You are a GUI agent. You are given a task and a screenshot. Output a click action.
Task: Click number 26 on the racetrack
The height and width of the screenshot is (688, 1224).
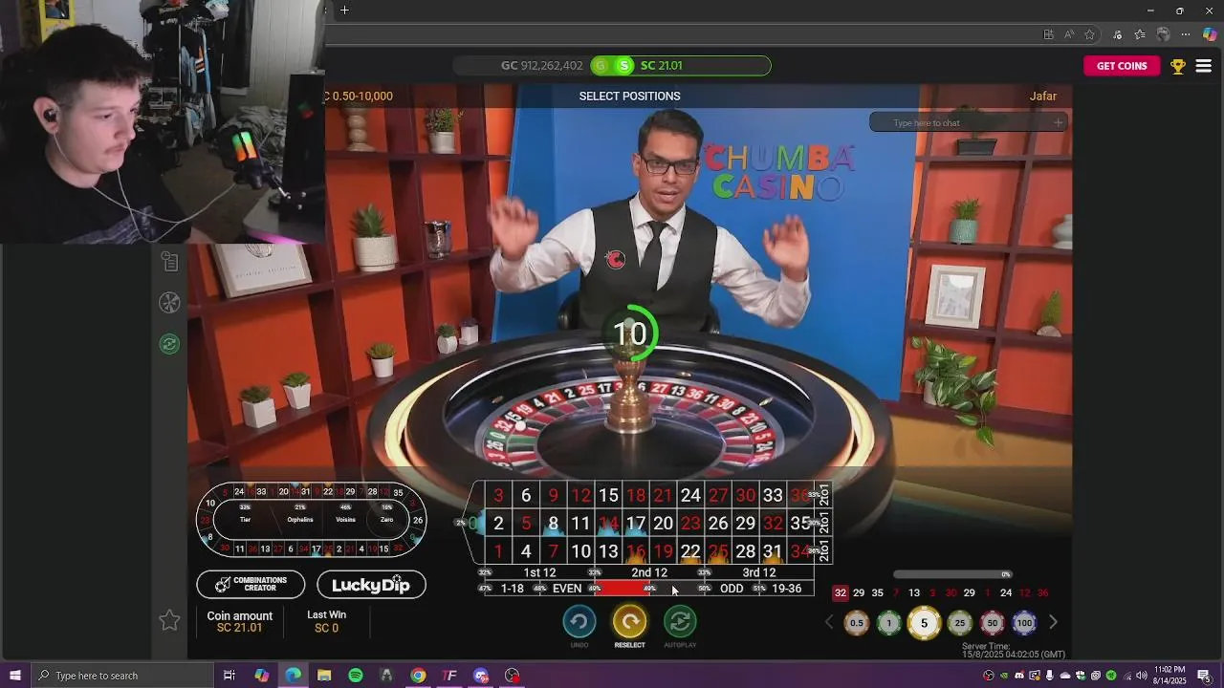point(418,521)
